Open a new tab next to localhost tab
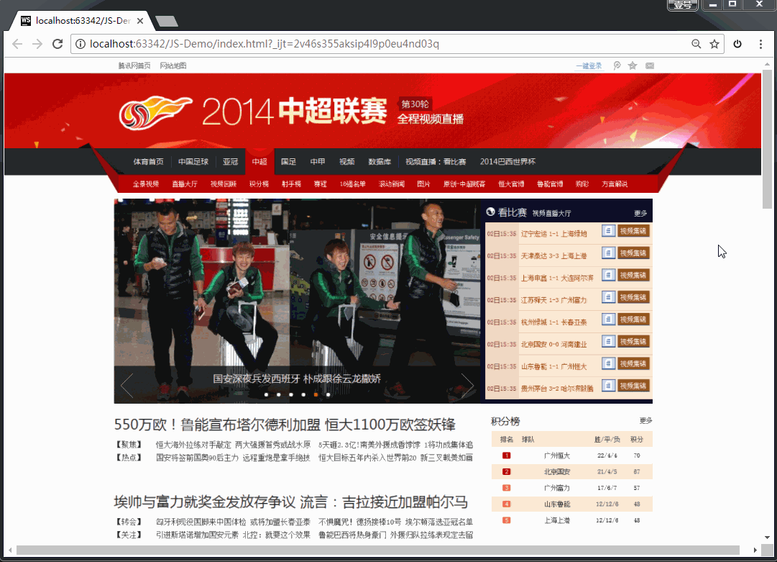This screenshot has width=777, height=562. click(x=167, y=21)
